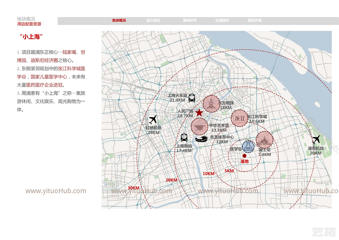Click the China Art Museum icon
This screenshot has width=339, height=240.
pyautogui.click(x=199, y=127)
